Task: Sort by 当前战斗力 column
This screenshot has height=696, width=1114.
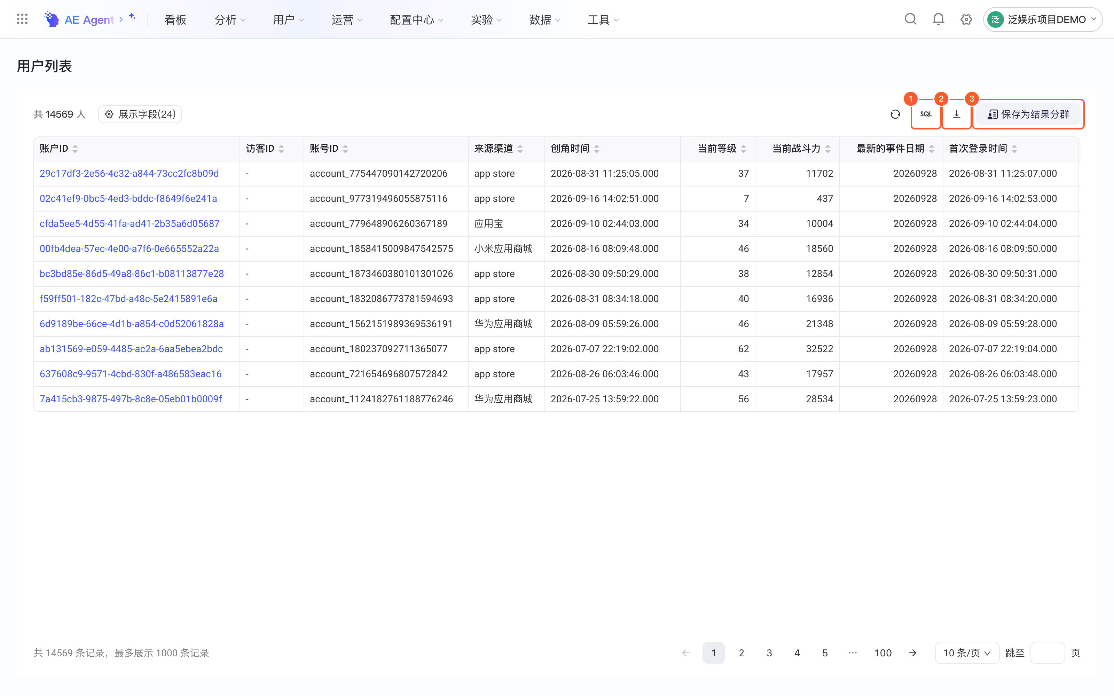Action: 828,149
